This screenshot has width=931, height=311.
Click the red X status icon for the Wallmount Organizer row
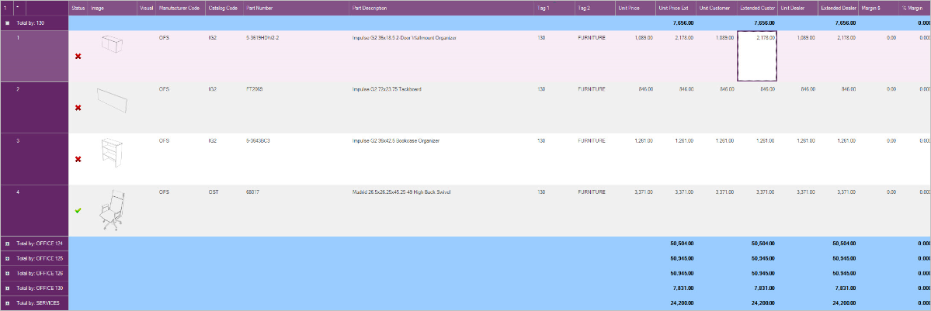[78, 56]
